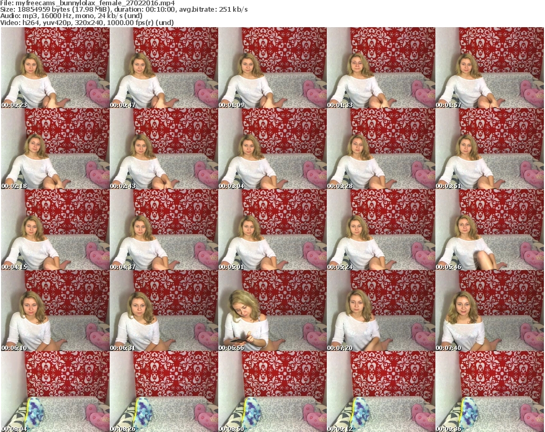The image size is (545, 432).
Task: Choose the thumbnail stamped 00:06:31
Action: (164, 311)
